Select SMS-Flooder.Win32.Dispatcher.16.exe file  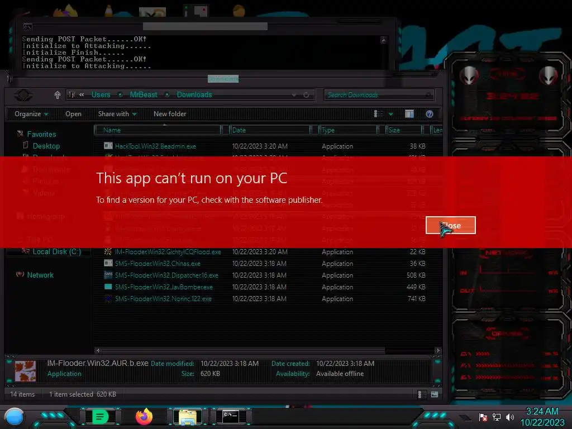(x=166, y=275)
